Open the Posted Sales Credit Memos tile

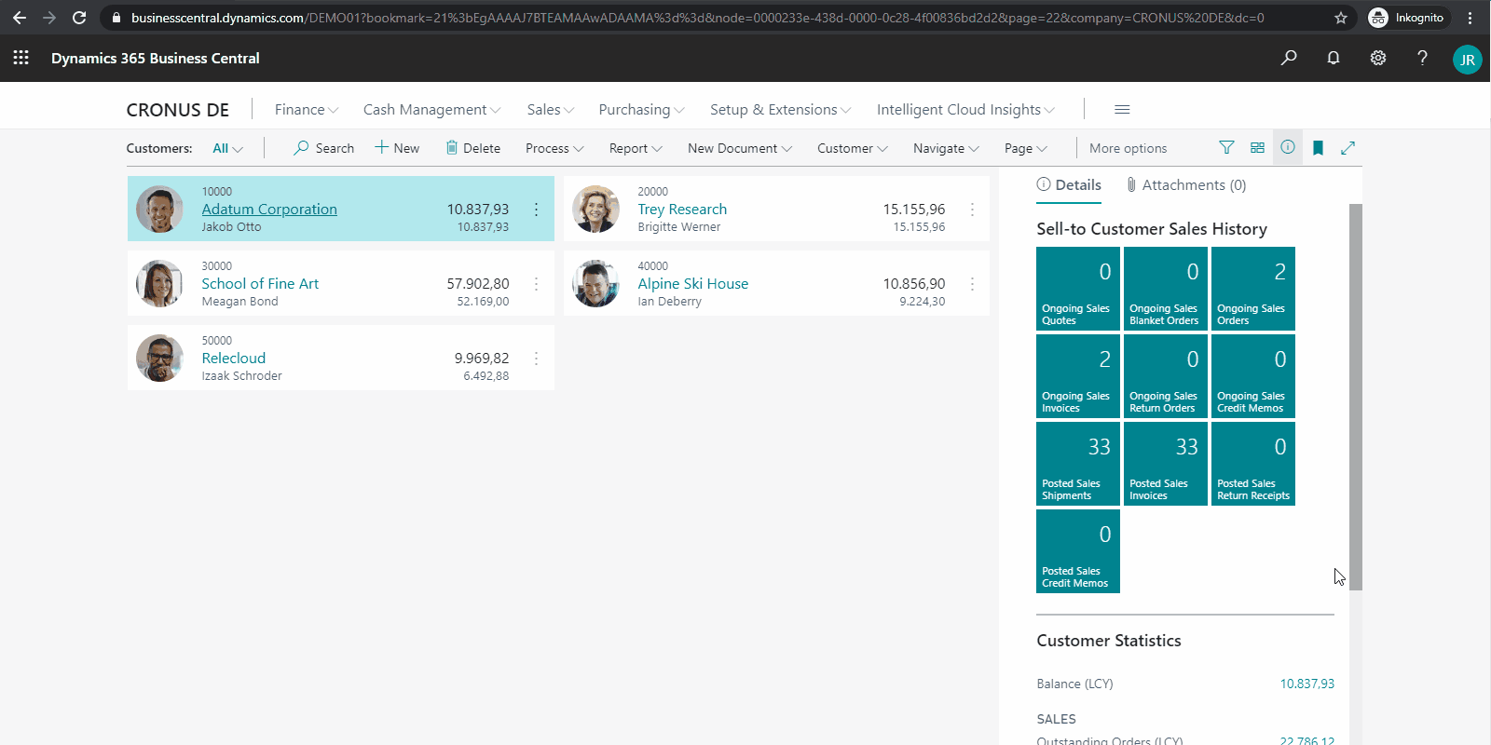(1078, 551)
